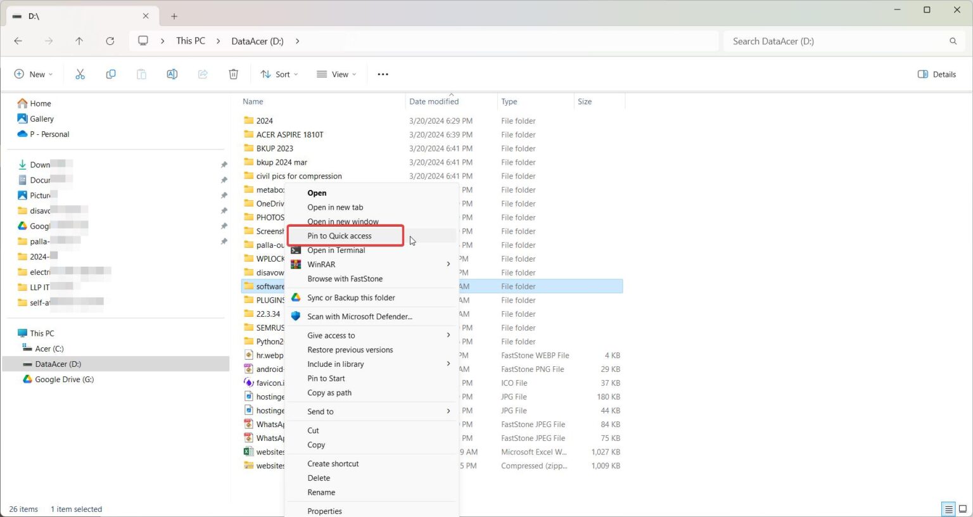Select the Cut icon on the toolbar
Viewport: 973px width, 517px height.
[x=80, y=74]
